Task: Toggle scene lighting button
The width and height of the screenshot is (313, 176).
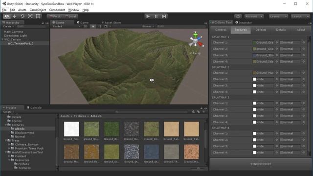Action: (x=93, y=26)
